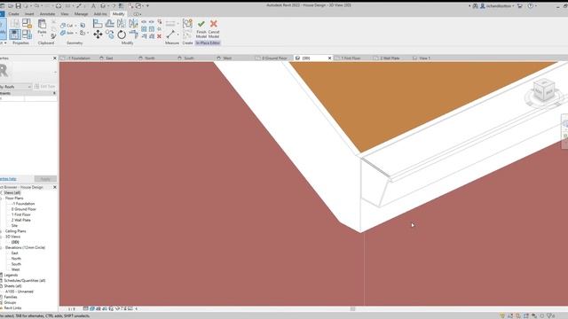Click the Apply button in Properties palette
The height and width of the screenshot is (319, 568).
45,179
